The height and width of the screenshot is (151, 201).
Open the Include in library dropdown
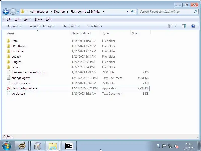(x=42, y=26)
